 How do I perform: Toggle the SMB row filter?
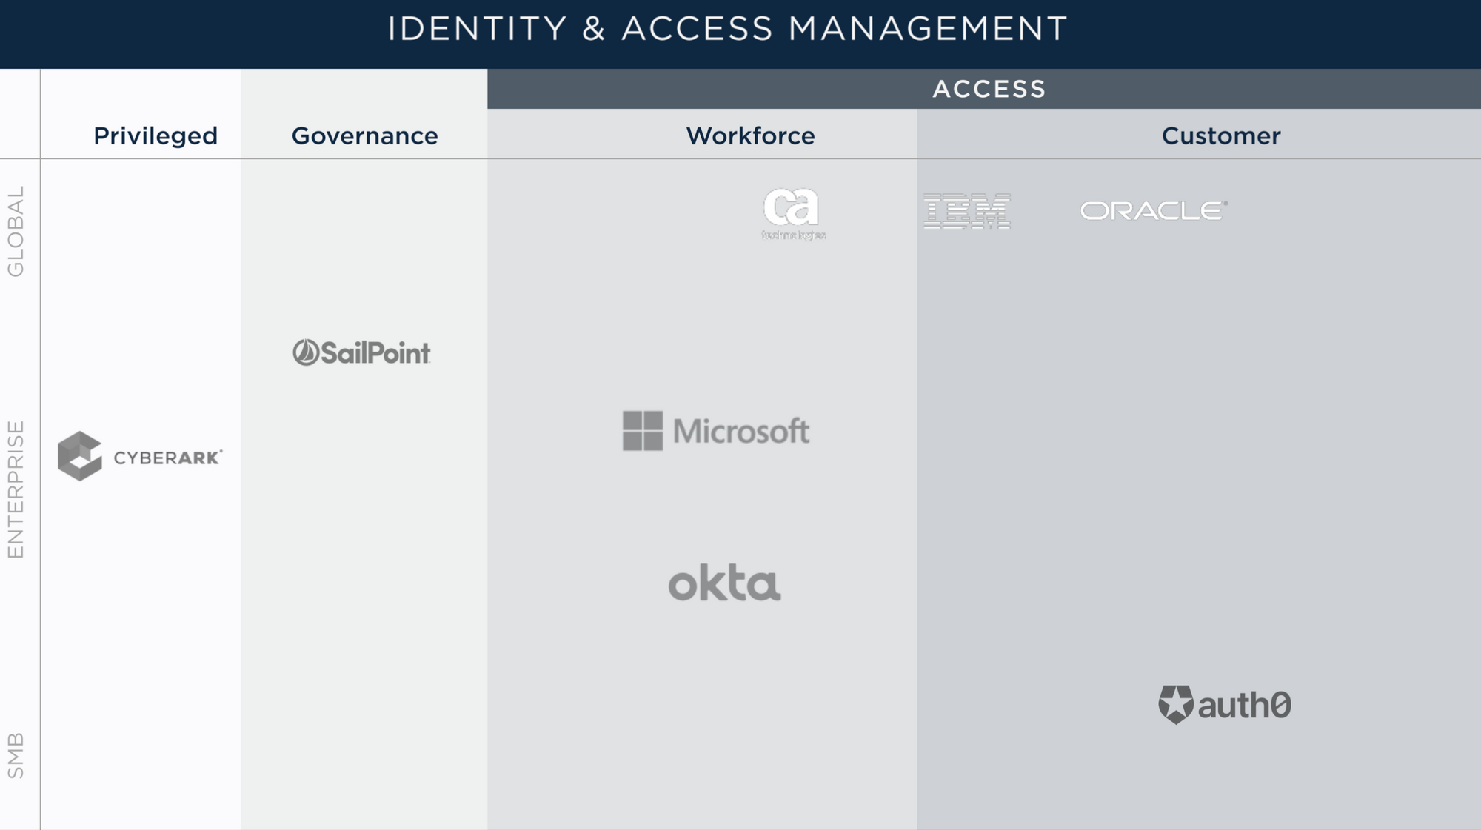[x=16, y=751]
